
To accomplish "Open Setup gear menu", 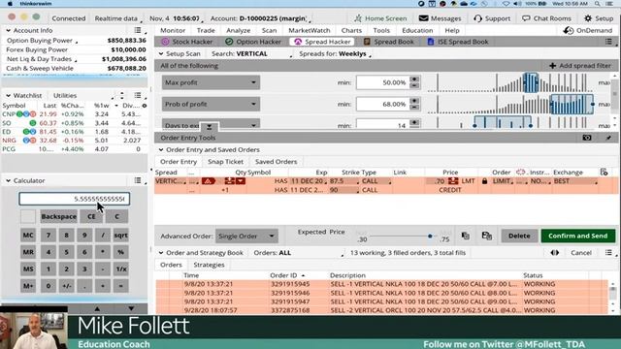I will tap(598, 18).
